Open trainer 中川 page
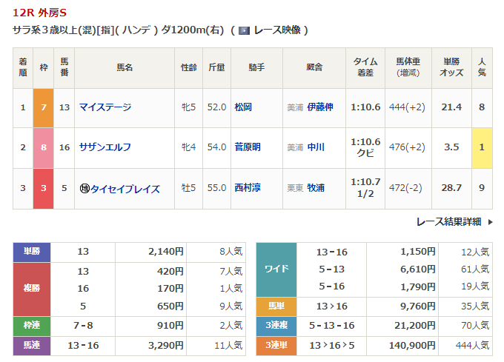The height and width of the screenshot is (362, 504). tap(316, 147)
